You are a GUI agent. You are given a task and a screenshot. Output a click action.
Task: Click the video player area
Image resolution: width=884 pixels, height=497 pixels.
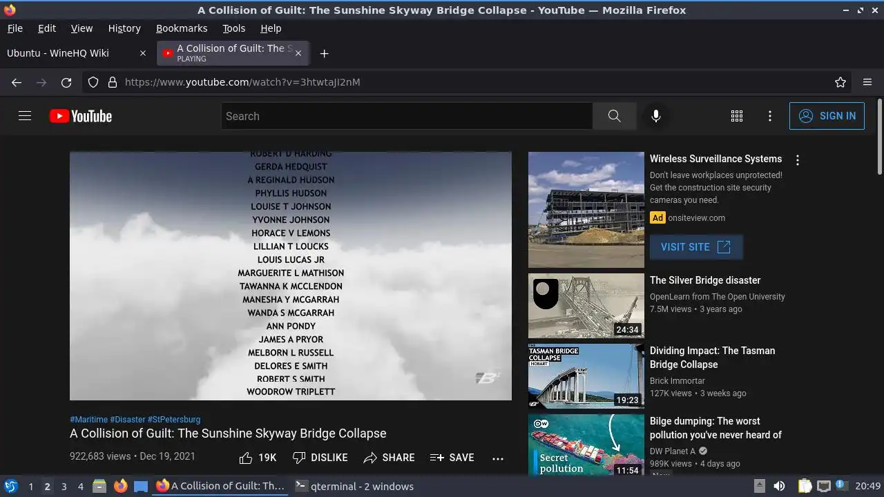(291, 276)
